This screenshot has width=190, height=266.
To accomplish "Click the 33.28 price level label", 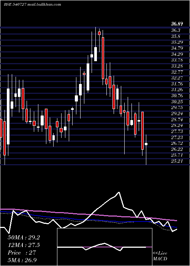I will [177, 66].
